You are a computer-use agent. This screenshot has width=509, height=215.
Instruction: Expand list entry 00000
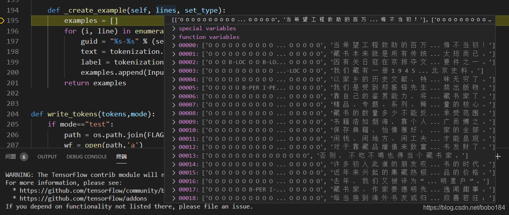coord(174,45)
